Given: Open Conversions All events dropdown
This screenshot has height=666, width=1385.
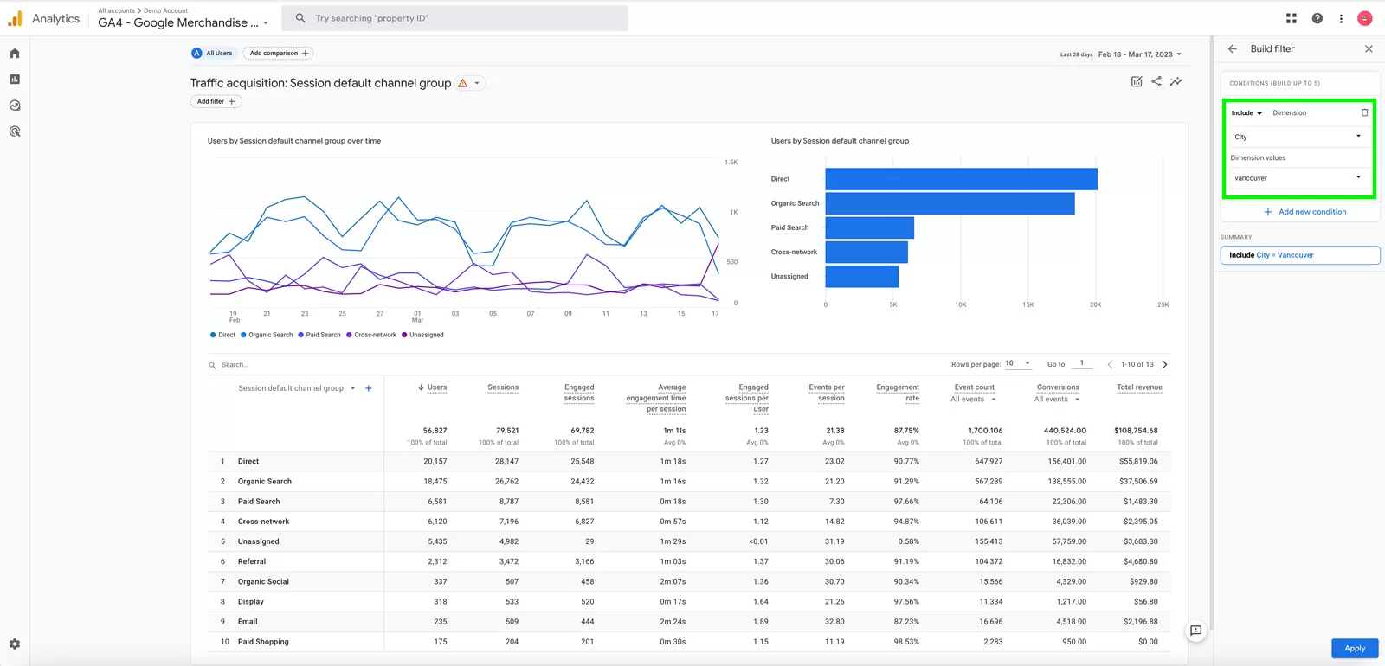Looking at the screenshot, I should [x=1057, y=400].
